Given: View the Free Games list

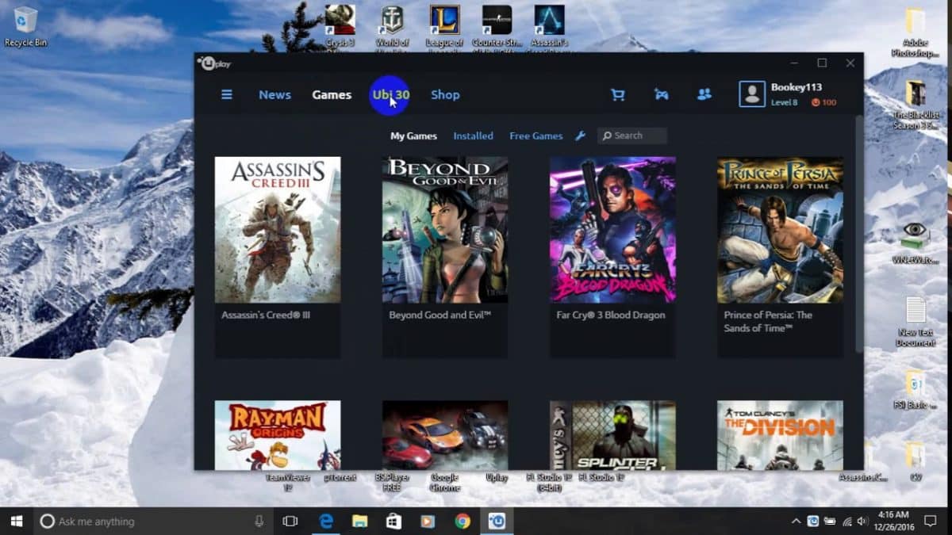Looking at the screenshot, I should [x=535, y=136].
